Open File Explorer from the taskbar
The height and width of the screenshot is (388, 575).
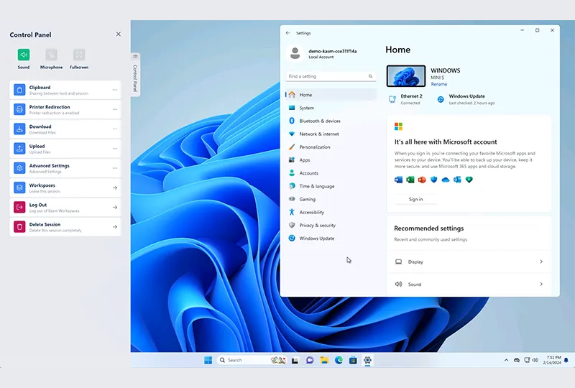[324, 360]
